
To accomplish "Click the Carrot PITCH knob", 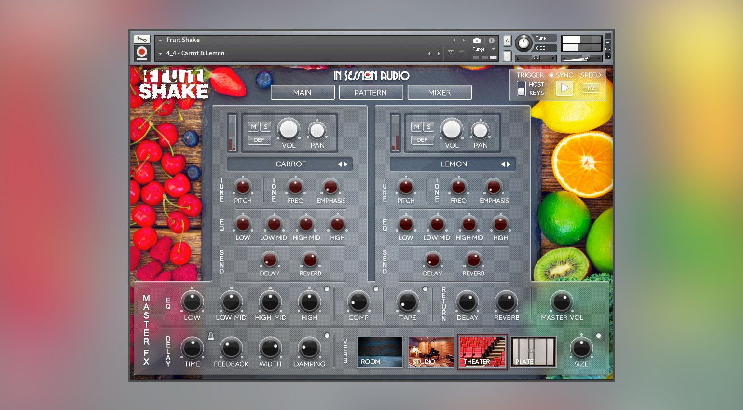I will (x=243, y=187).
